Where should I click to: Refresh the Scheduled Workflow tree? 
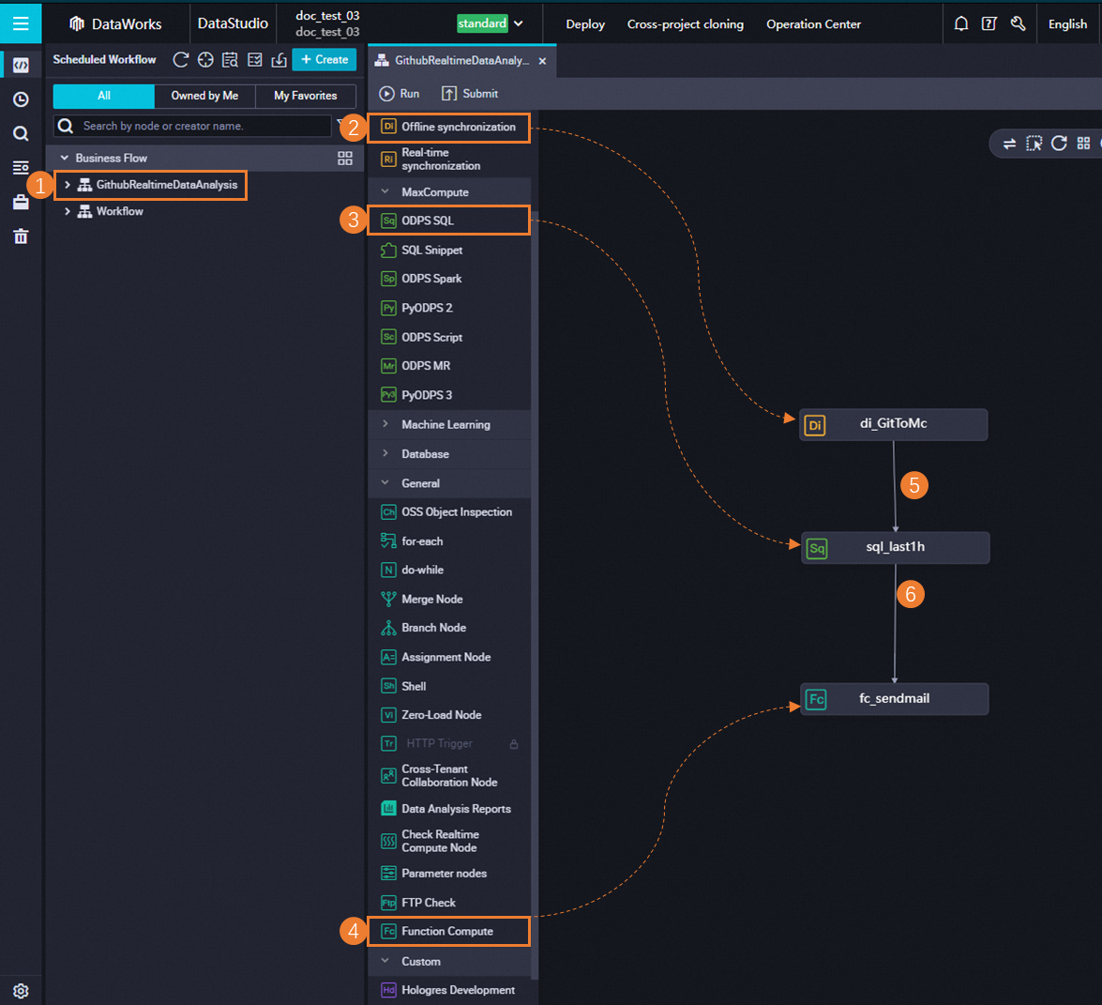coord(181,60)
